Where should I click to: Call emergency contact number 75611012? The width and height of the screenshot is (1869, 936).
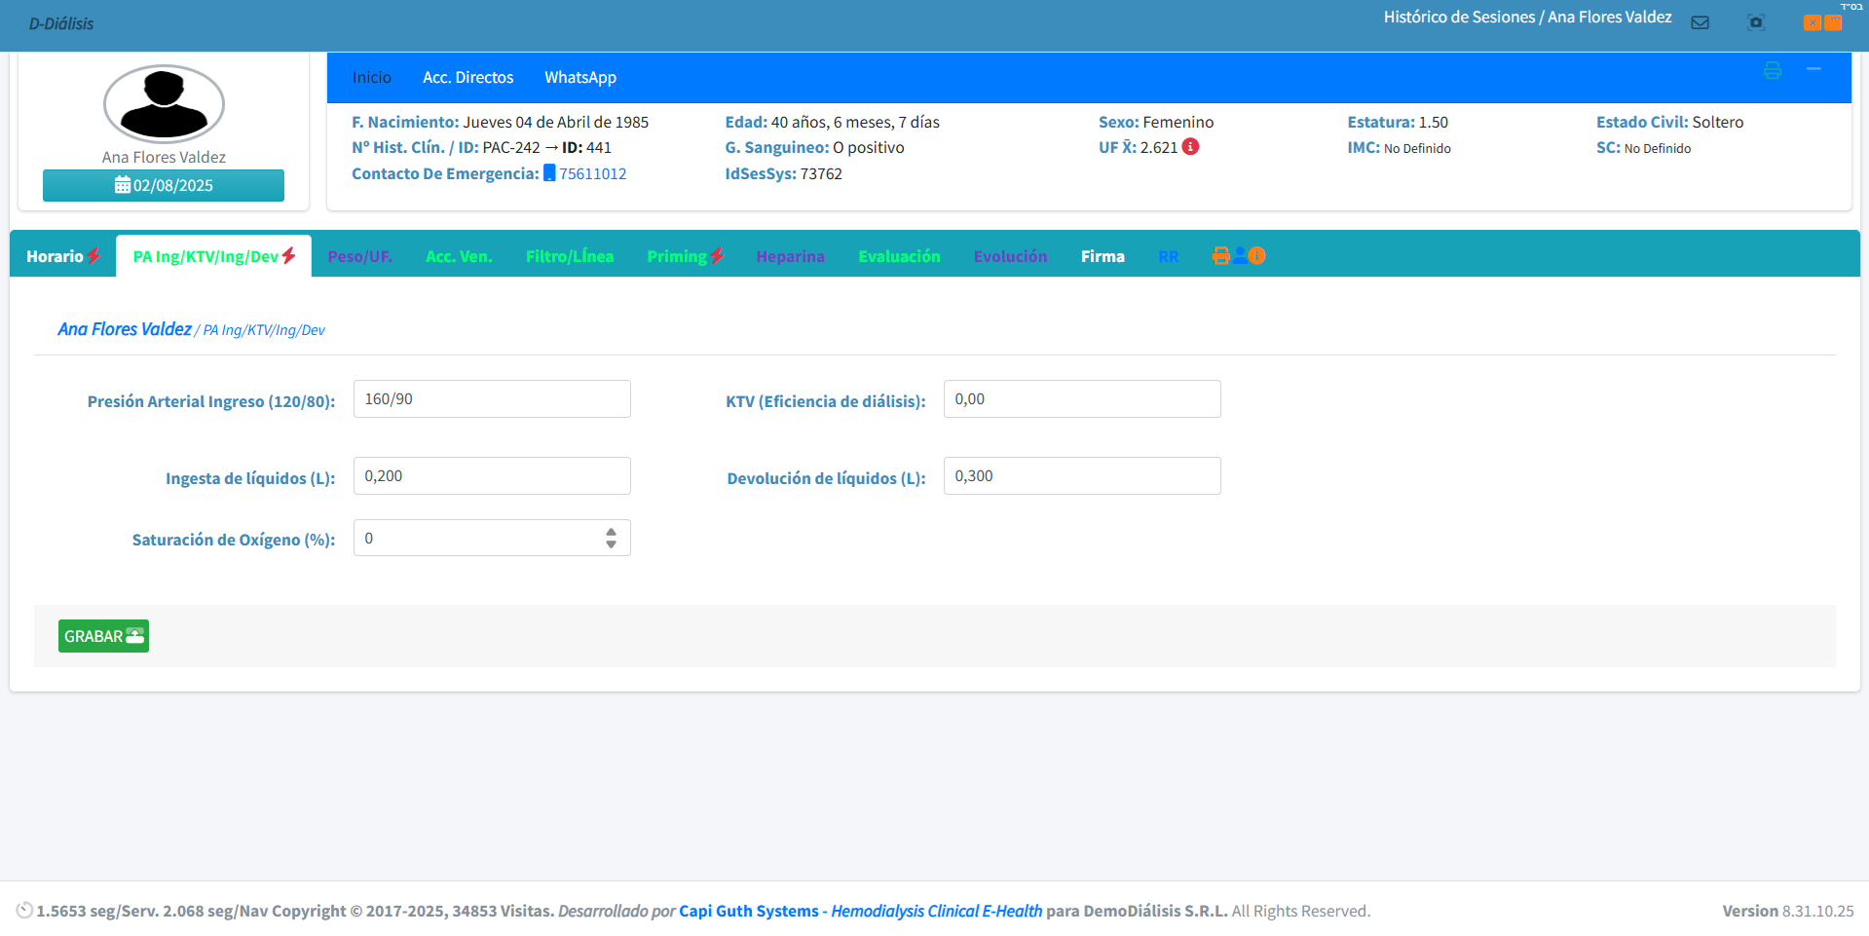(x=592, y=173)
